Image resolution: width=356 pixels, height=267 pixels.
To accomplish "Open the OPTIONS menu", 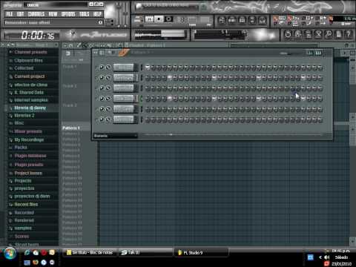I will click(68, 14).
